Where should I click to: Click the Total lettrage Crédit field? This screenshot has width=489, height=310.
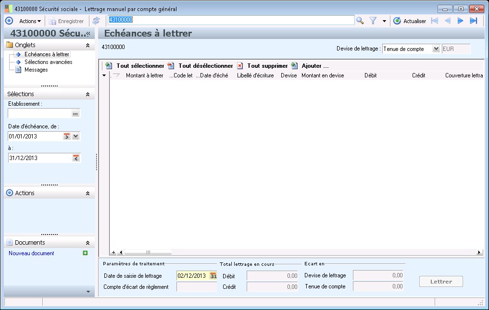click(x=272, y=286)
